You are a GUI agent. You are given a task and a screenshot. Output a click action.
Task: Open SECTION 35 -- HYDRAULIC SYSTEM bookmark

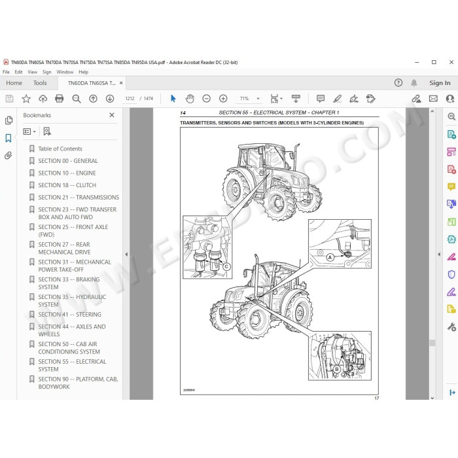(72, 301)
